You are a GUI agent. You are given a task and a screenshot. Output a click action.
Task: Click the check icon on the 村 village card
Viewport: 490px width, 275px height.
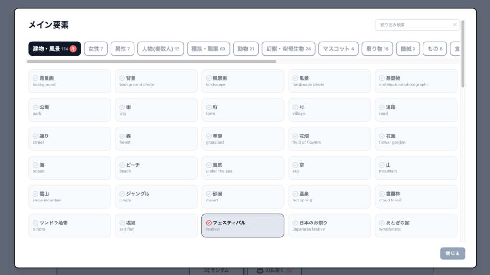coord(294,107)
